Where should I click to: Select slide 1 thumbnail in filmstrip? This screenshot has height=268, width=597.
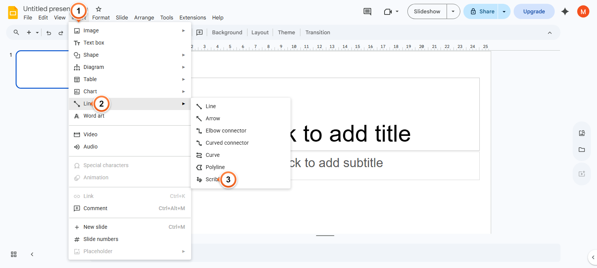(42, 69)
